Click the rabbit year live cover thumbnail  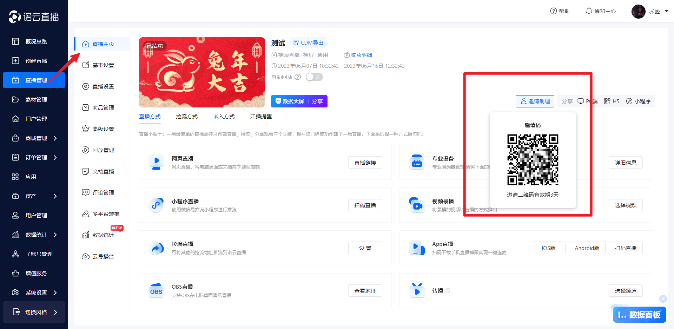202,72
